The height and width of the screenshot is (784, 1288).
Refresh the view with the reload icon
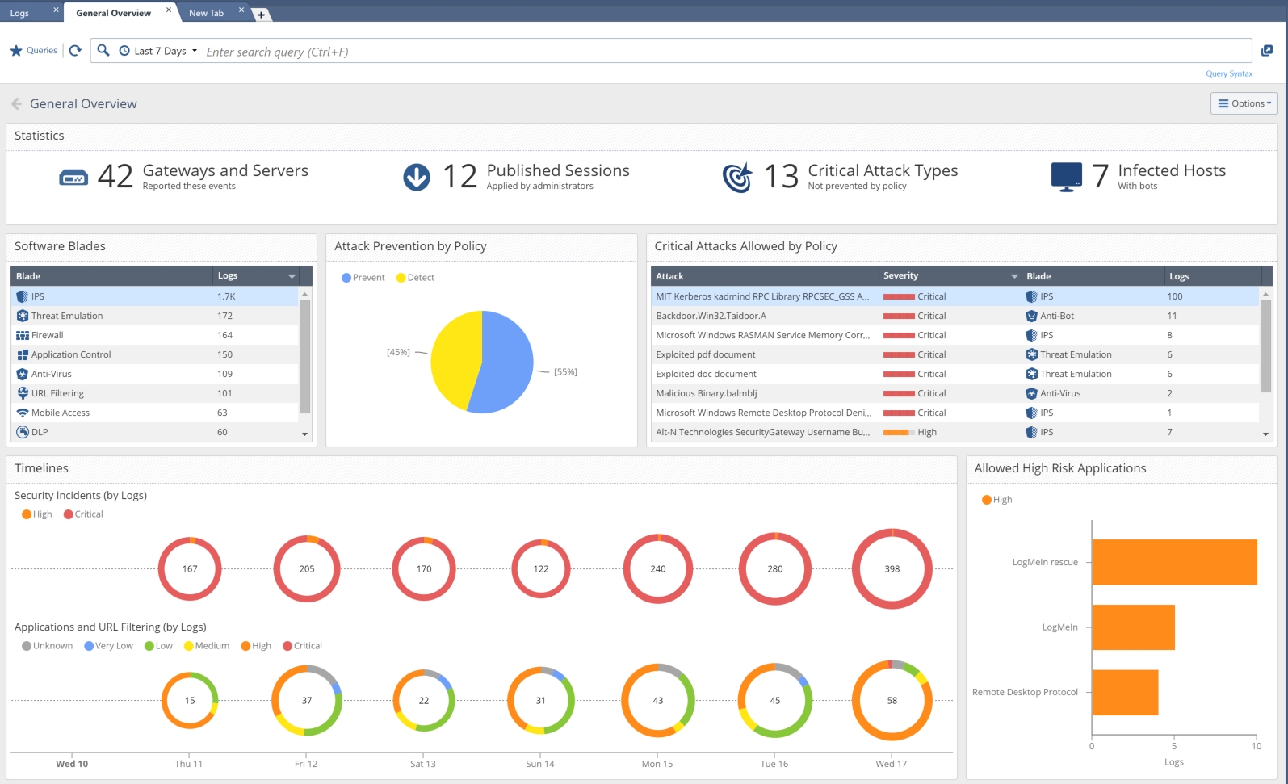[x=75, y=51]
